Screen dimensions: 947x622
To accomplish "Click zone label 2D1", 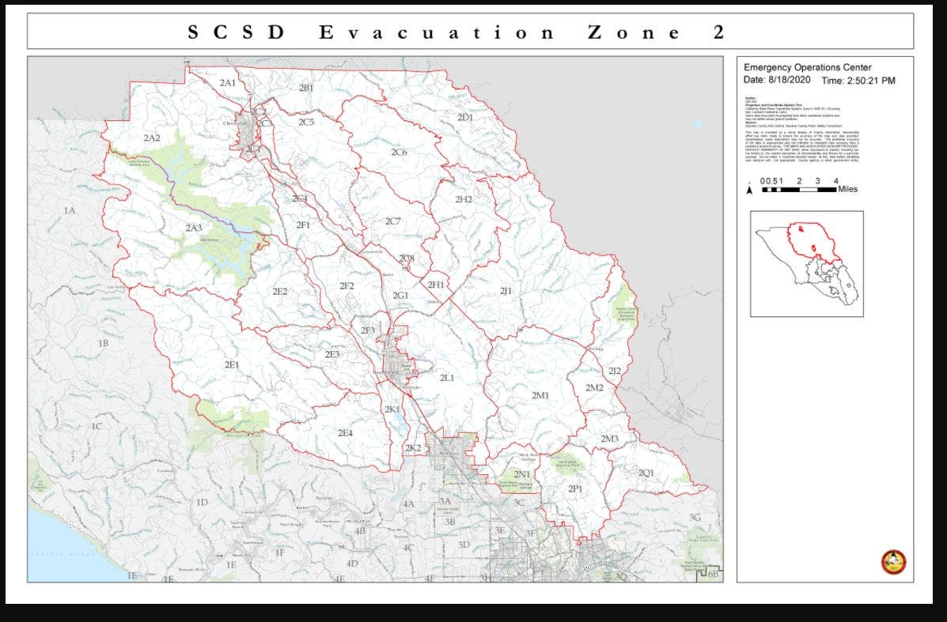I will click(465, 118).
